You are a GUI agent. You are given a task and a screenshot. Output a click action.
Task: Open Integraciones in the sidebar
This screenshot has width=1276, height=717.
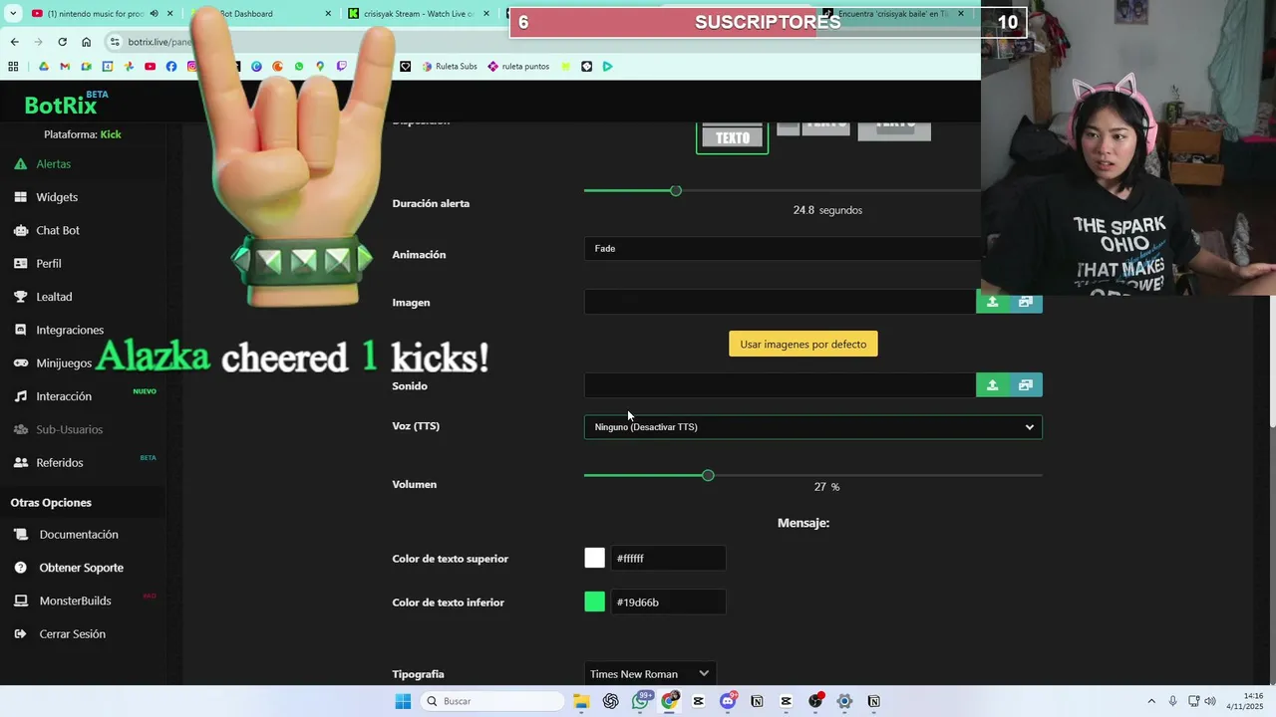[x=70, y=330]
